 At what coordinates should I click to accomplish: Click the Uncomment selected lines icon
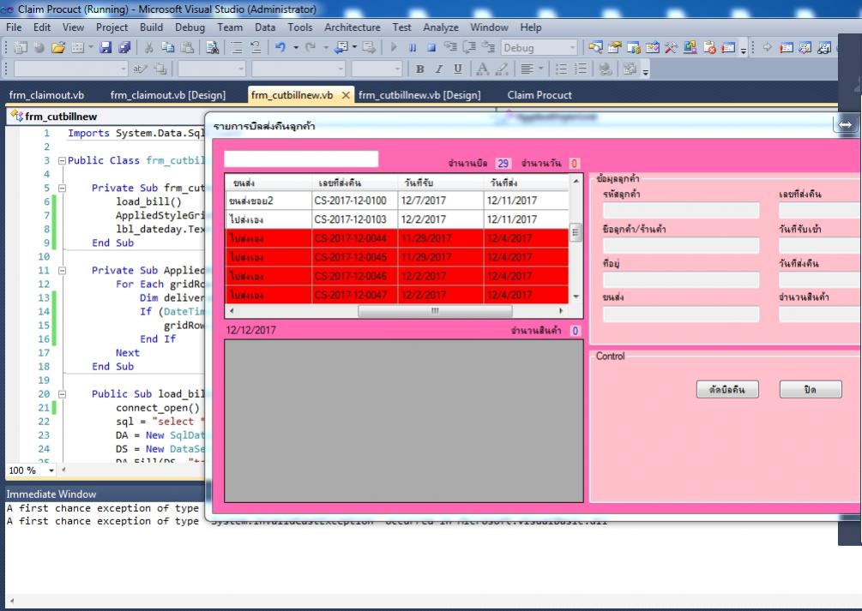click(256, 48)
